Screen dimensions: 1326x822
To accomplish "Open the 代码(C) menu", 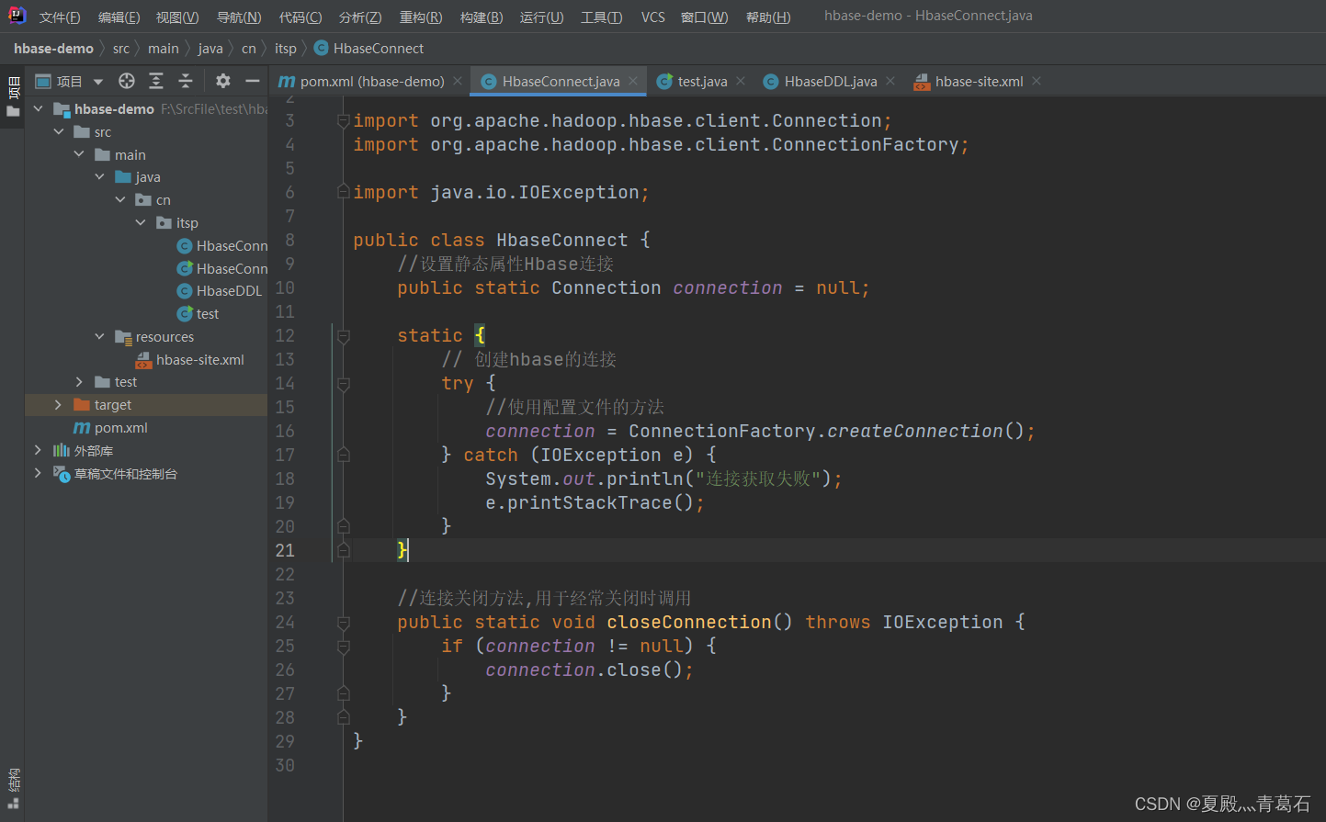I will (x=300, y=17).
